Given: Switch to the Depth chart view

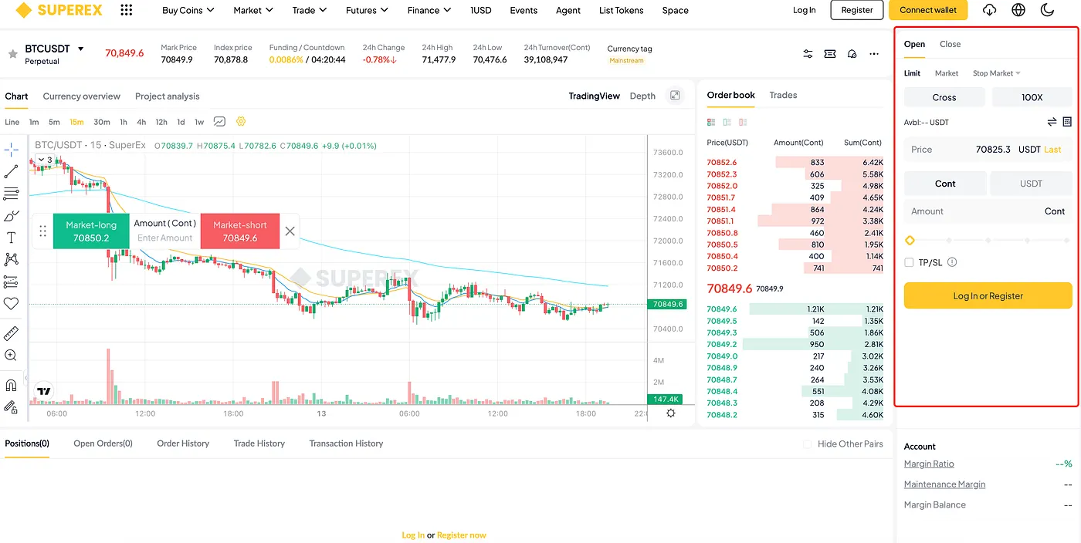Looking at the screenshot, I should (642, 96).
